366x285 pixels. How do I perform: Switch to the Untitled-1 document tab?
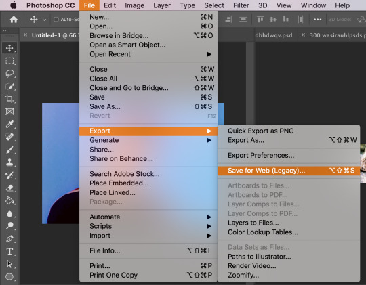tap(56, 35)
